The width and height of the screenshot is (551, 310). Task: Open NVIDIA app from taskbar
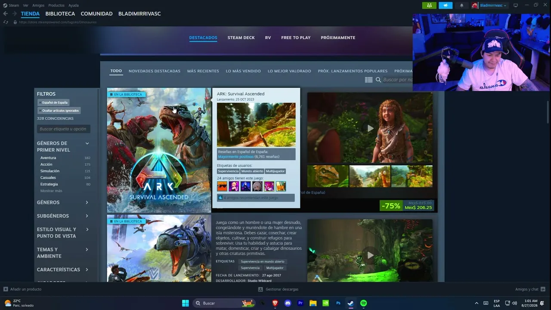[x=326, y=303]
